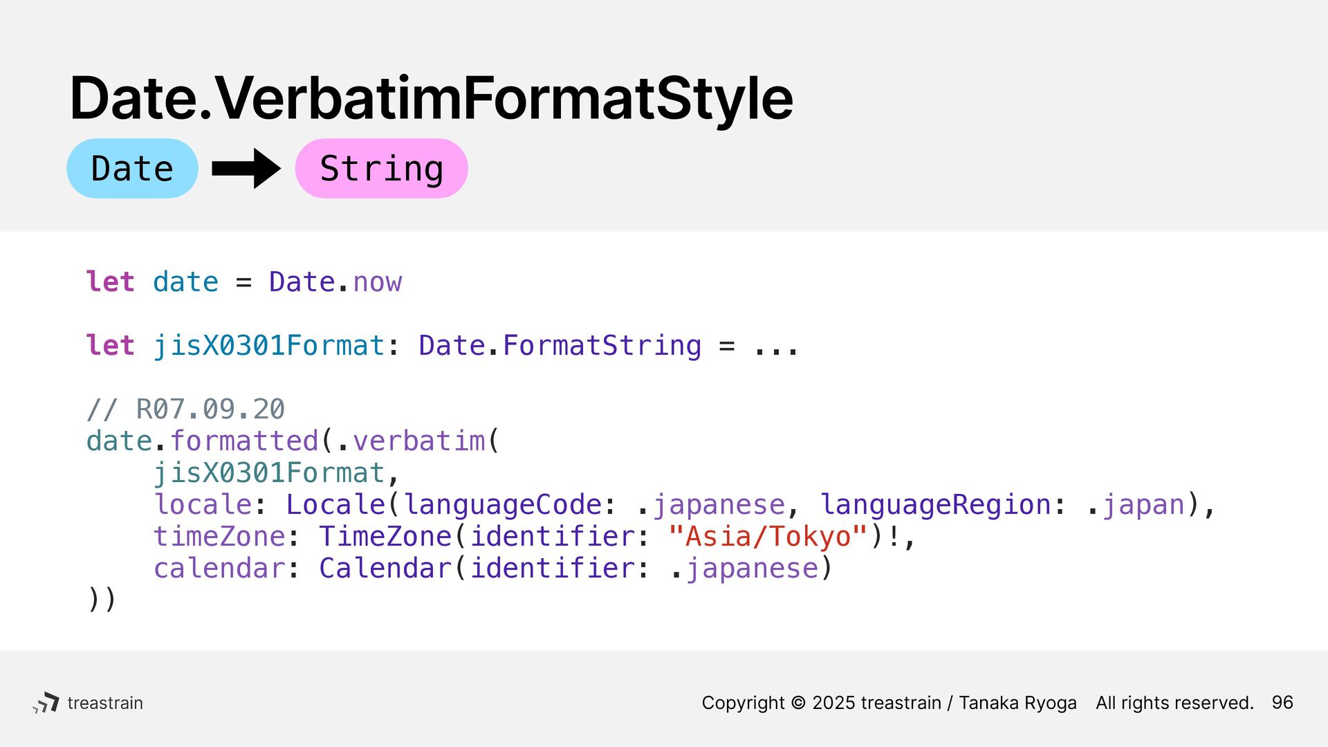The image size is (1328, 747).
Task: Click the treastrain logo icon
Action: [46, 703]
